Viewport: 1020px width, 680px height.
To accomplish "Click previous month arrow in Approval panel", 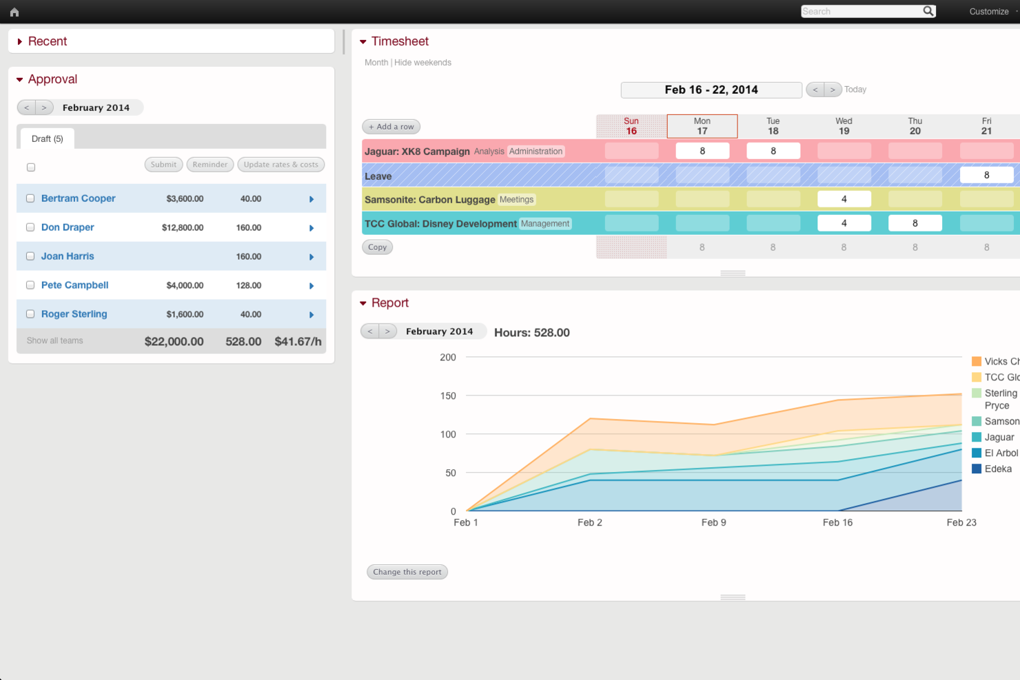I will point(25,107).
